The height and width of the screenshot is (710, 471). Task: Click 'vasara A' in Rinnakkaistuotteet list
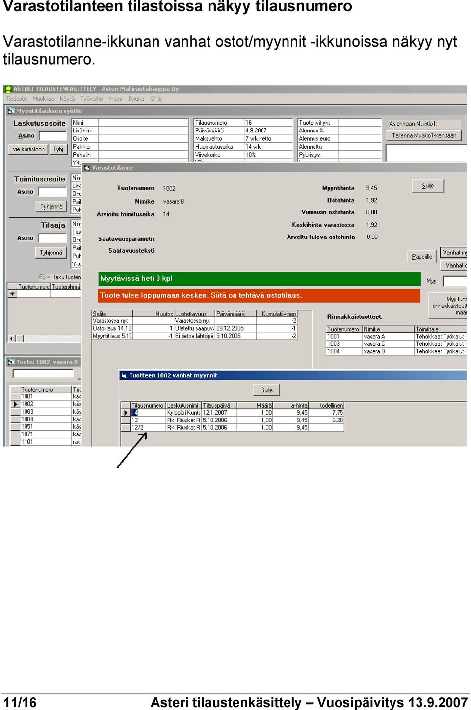388,337
